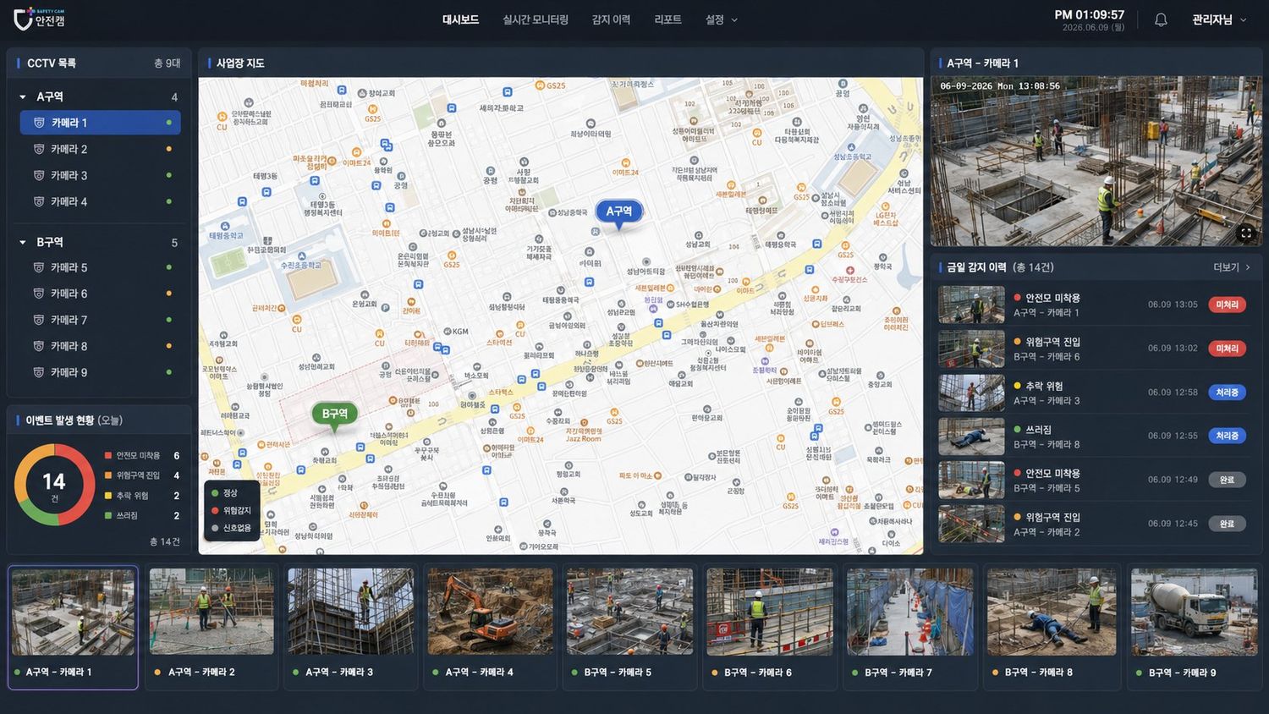Open the notification bell
1269x714 pixels.
[x=1161, y=19]
